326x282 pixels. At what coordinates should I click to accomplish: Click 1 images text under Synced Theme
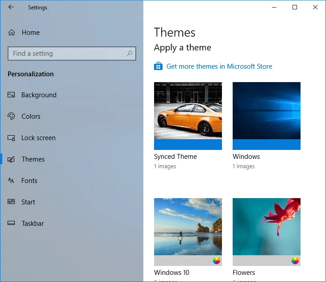click(165, 166)
